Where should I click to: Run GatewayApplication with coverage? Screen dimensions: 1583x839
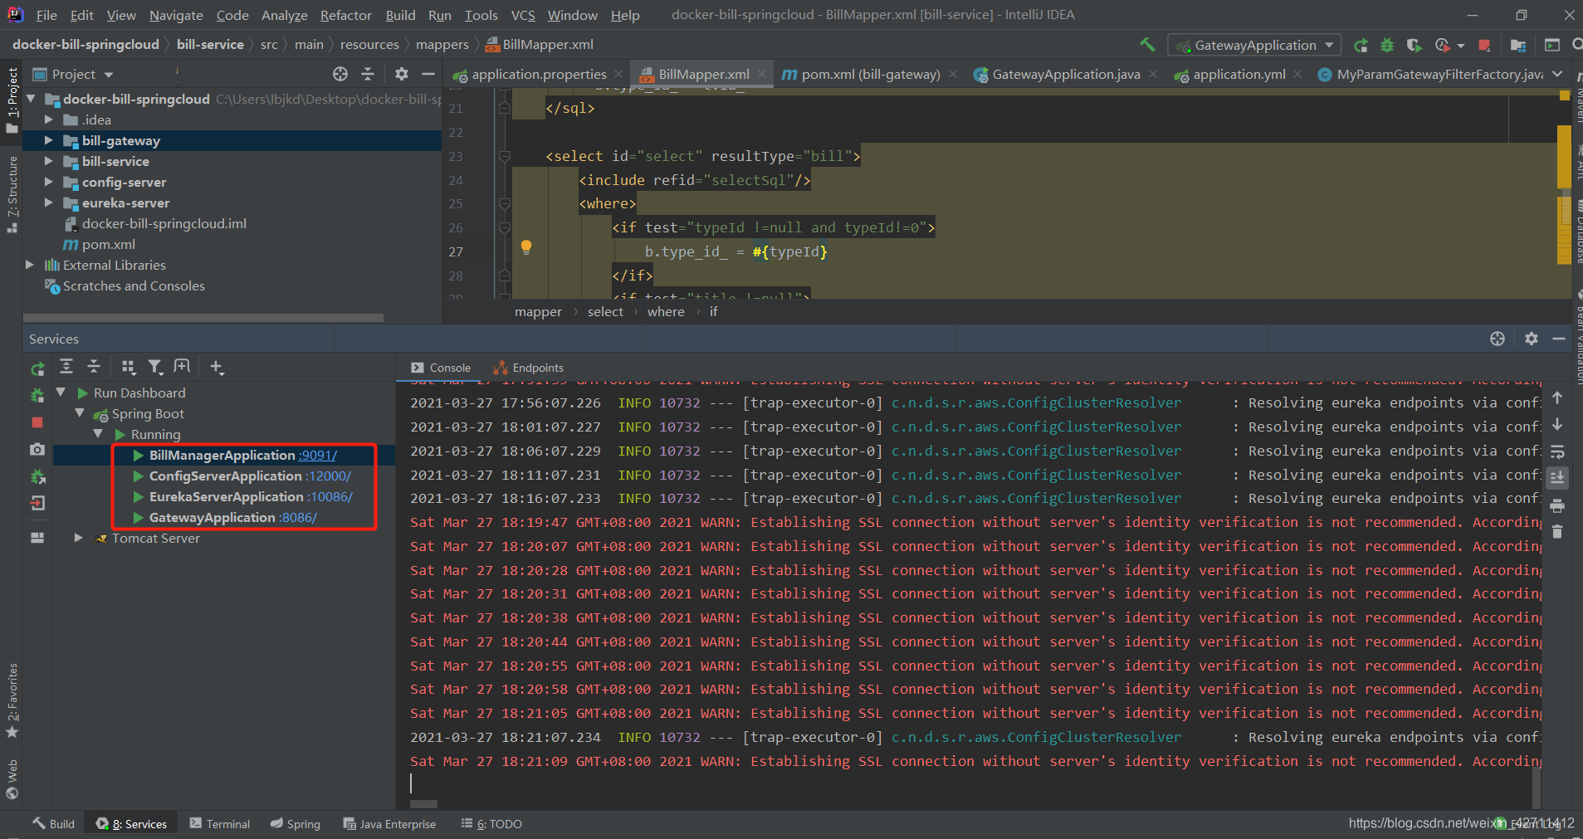click(1414, 45)
